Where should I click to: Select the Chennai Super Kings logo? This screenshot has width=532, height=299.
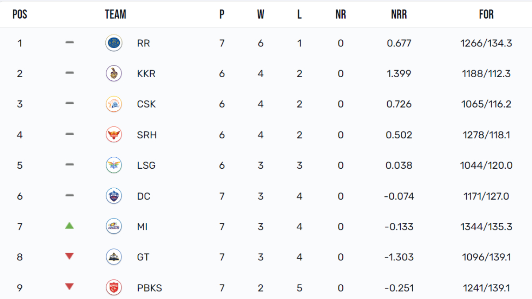point(114,104)
